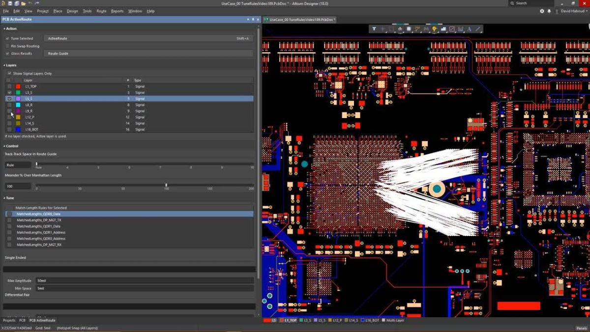Click the line drawing tool icon at toolbar's end
The height and width of the screenshot is (332, 590).
pyautogui.click(x=477, y=29)
